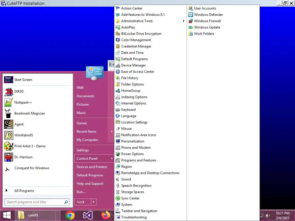Click the Lock button

[83, 202]
